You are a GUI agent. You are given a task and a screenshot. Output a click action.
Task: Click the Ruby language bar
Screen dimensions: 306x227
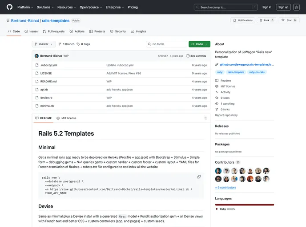pyautogui.click(x=244, y=204)
